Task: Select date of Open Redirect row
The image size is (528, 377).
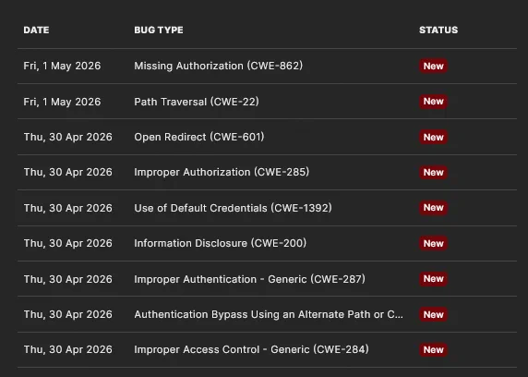Action: (x=67, y=137)
